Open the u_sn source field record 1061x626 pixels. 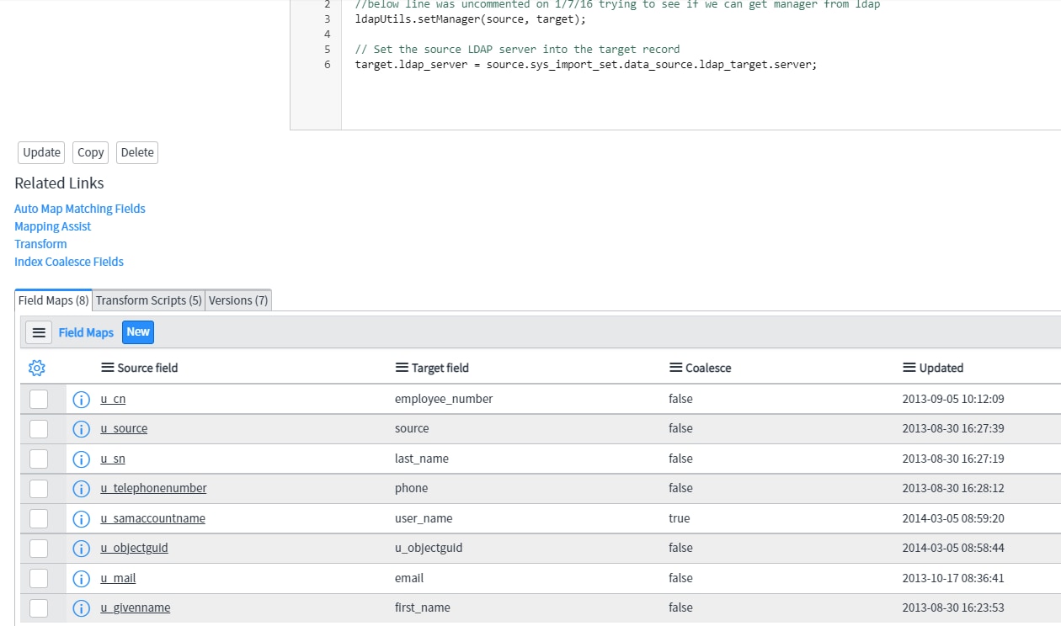(x=113, y=459)
